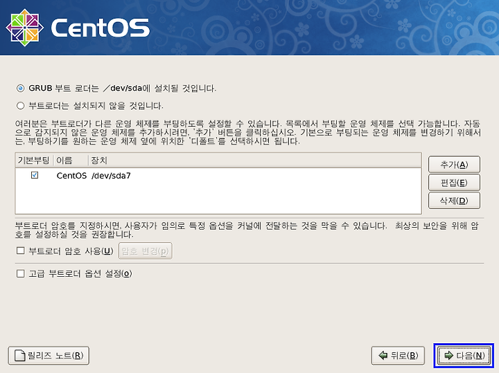This screenshot has width=499, height=373.
Task: Click the 추가(A) add button
Action: [454, 164]
